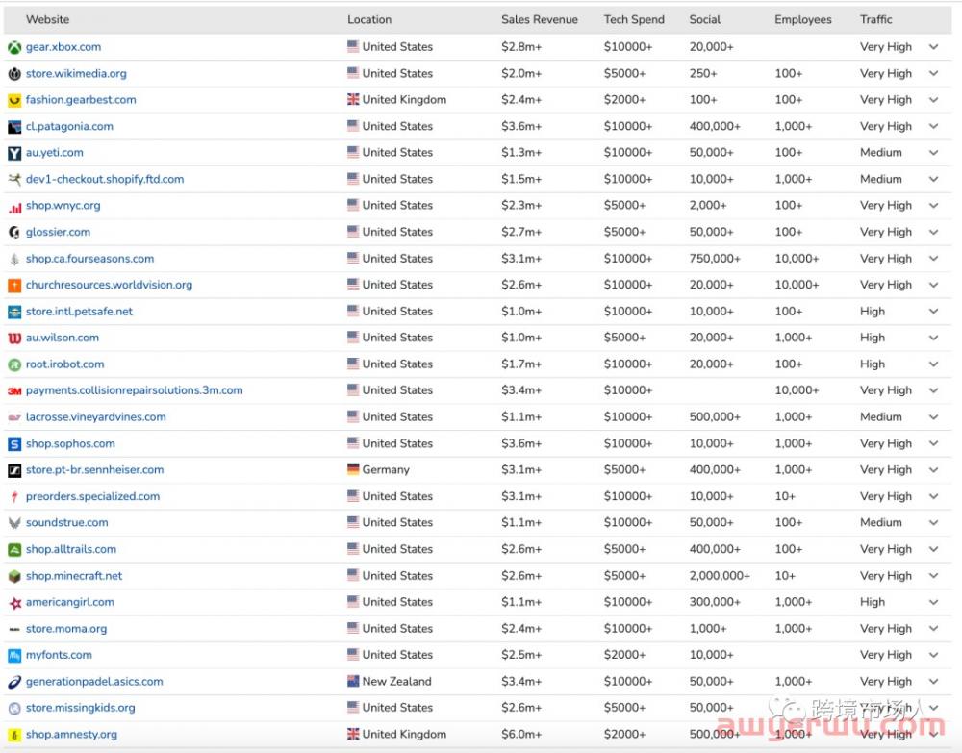The image size is (962, 753).
Task: Click the AllTrails favicon beside shop.alltrails.com
Action: tap(14, 549)
